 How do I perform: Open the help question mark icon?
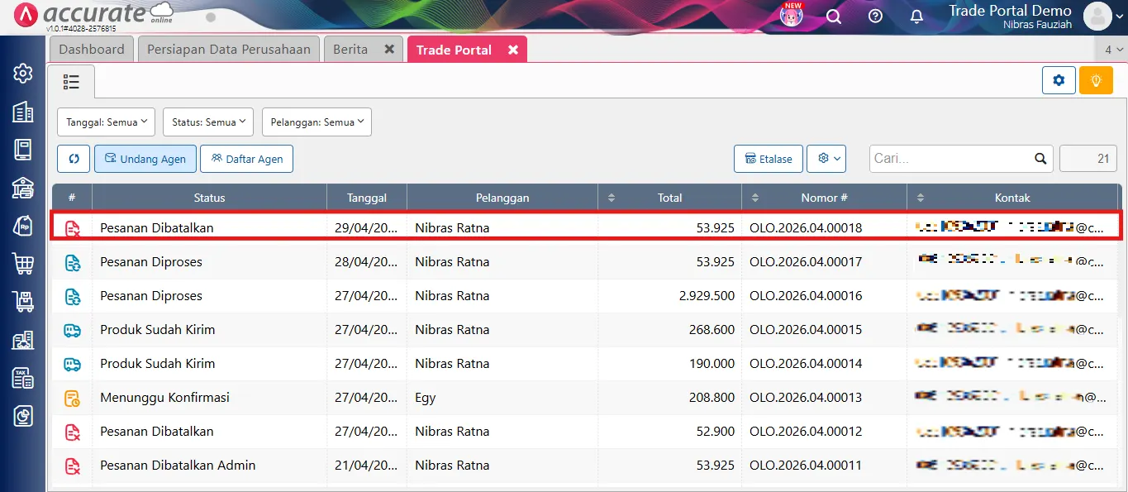pyautogui.click(x=875, y=17)
